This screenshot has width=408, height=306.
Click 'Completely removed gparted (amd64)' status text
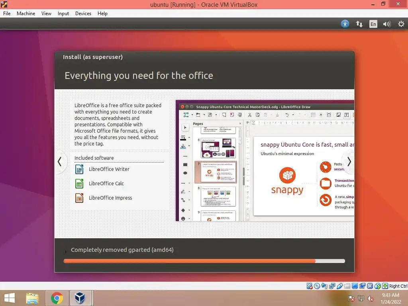click(122, 250)
